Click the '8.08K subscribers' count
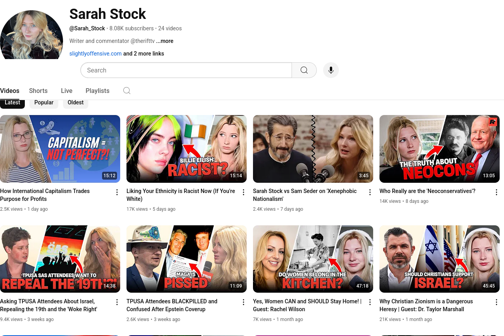 [132, 28]
